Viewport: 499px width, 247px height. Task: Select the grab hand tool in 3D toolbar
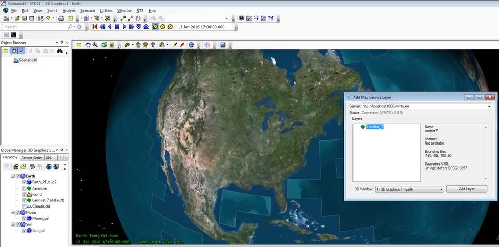click(x=88, y=45)
